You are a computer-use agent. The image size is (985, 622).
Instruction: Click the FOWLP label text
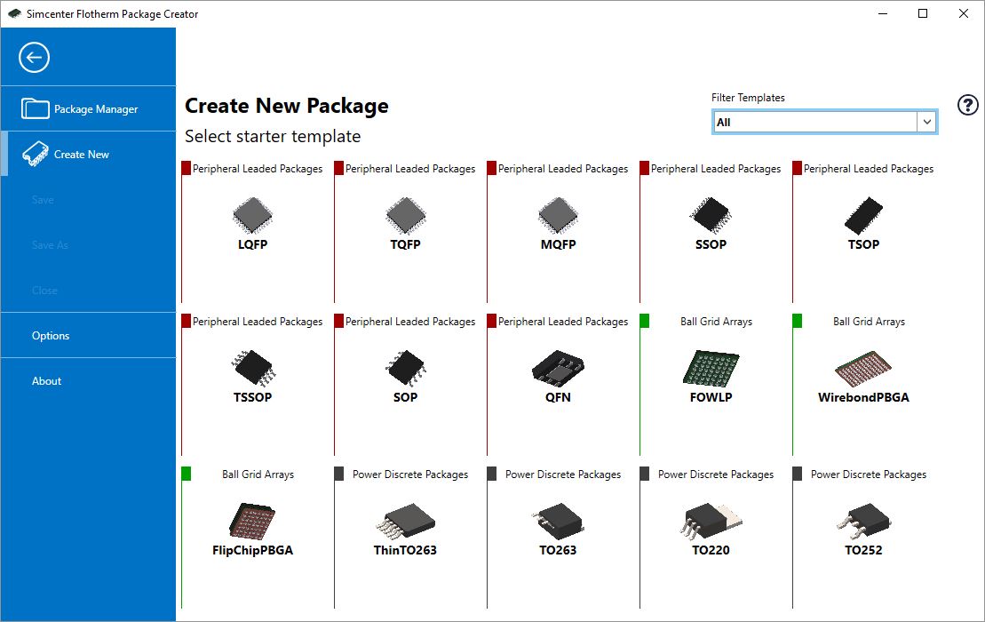coord(711,397)
